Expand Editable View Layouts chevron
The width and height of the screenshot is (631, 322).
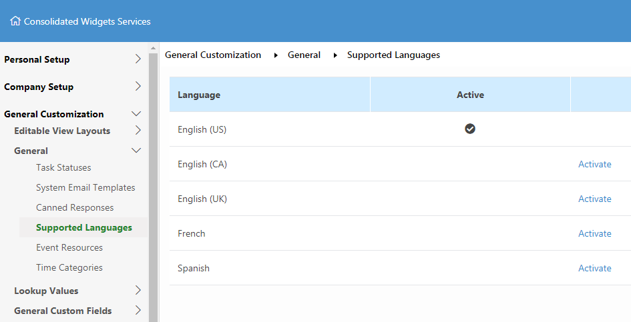pos(138,130)
